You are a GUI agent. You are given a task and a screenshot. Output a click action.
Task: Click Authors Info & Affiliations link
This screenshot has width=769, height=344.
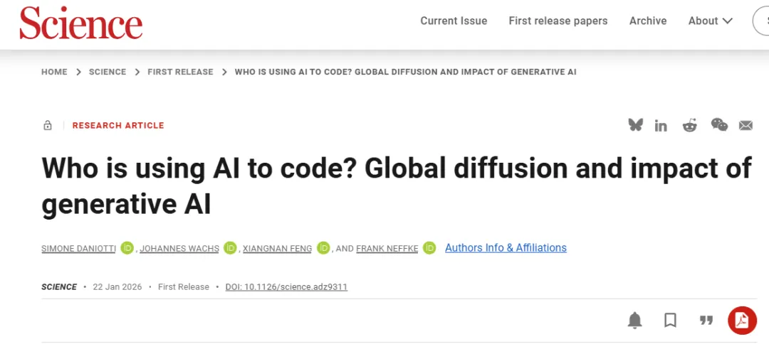tap(506, 248)
